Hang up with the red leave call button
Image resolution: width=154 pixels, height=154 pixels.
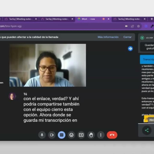112,135
